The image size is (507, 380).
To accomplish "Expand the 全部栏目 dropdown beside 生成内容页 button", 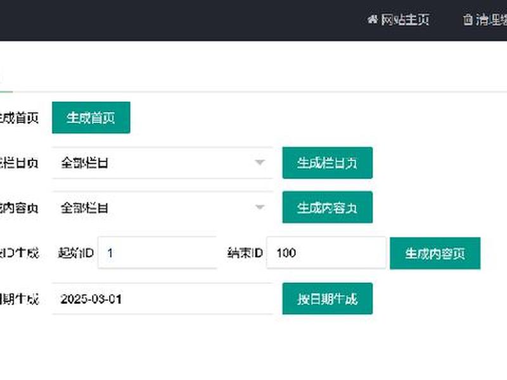I will click(x=162, y=208).
